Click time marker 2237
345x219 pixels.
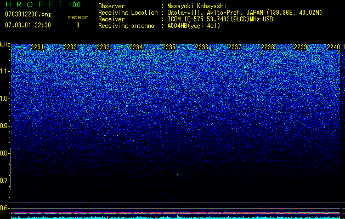pyautogui.click(x=235, y=47)
